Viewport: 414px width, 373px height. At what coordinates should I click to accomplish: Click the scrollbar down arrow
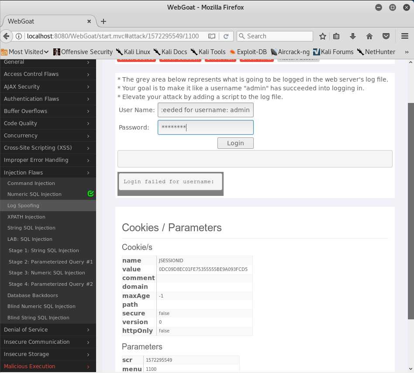[411, 369]
